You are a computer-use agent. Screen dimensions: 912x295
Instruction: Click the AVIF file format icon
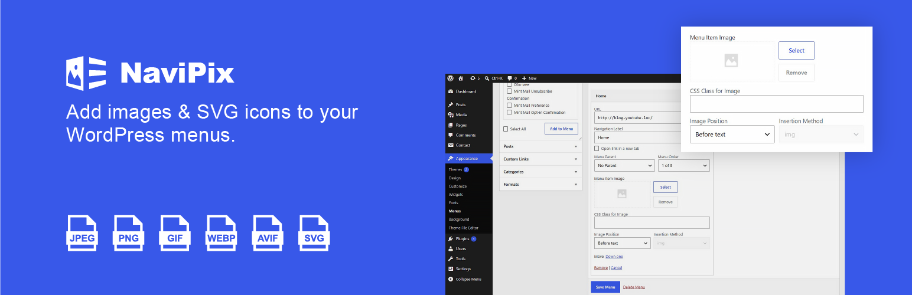[268, 233]
